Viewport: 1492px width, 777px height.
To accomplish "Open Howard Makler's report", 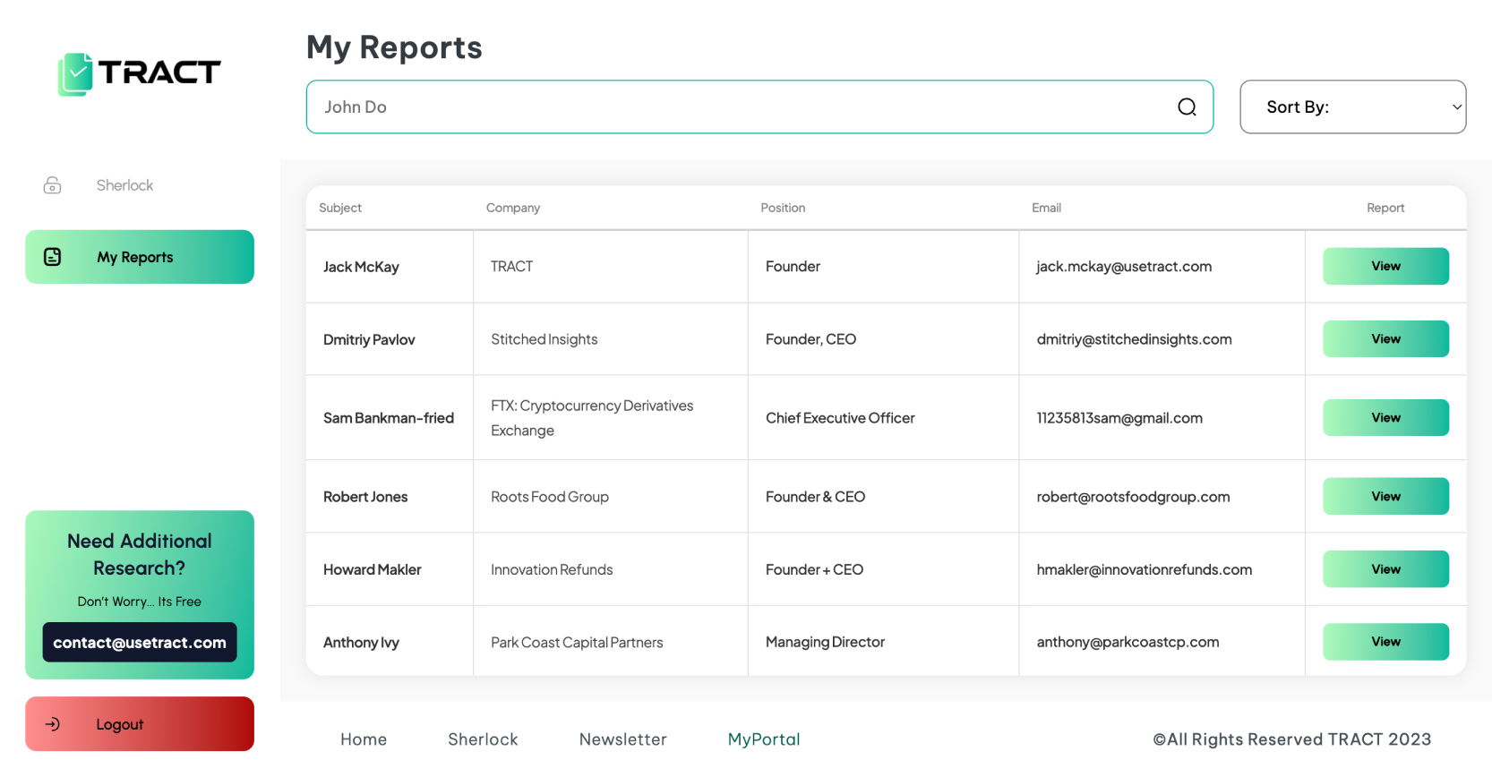I will (1385, 569).
